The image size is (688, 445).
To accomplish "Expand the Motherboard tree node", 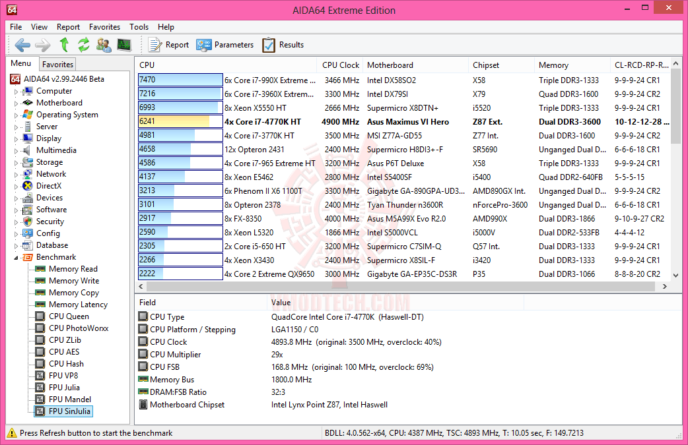I will [x=17, y=103].
